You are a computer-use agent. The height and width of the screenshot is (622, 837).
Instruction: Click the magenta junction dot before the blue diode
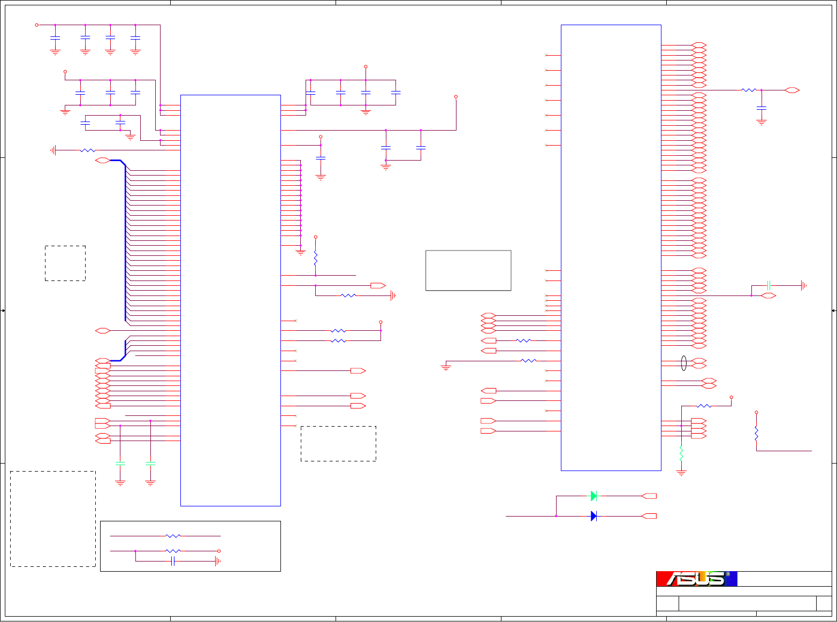pyautogui.click(x=556, y=516)
